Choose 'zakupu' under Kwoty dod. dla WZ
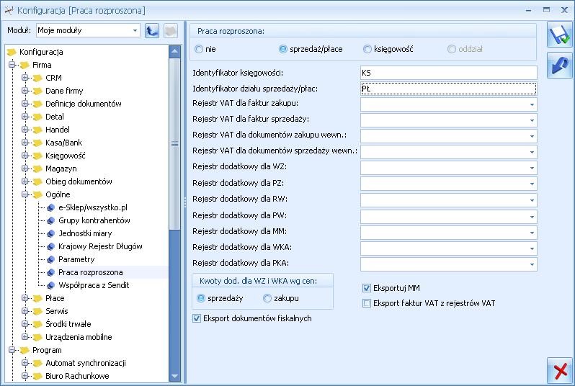 pos(267,298)
